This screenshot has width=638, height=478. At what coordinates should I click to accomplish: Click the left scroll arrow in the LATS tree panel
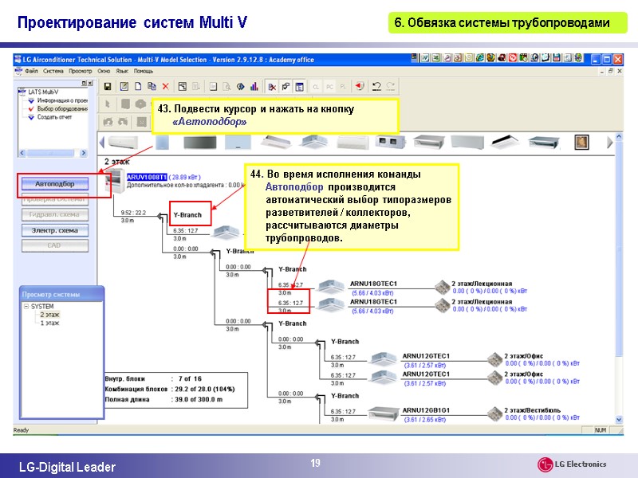point(22,153)
